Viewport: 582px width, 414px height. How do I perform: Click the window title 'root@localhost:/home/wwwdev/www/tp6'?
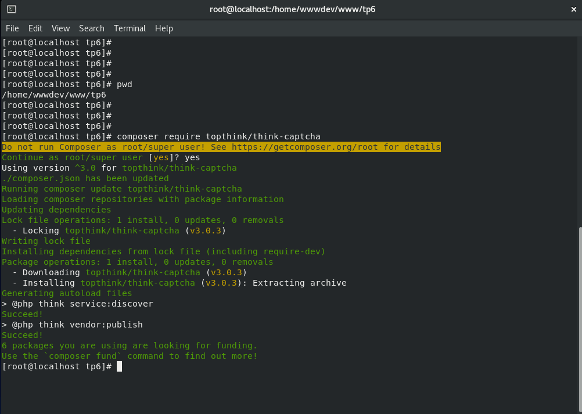coord(293,9)
